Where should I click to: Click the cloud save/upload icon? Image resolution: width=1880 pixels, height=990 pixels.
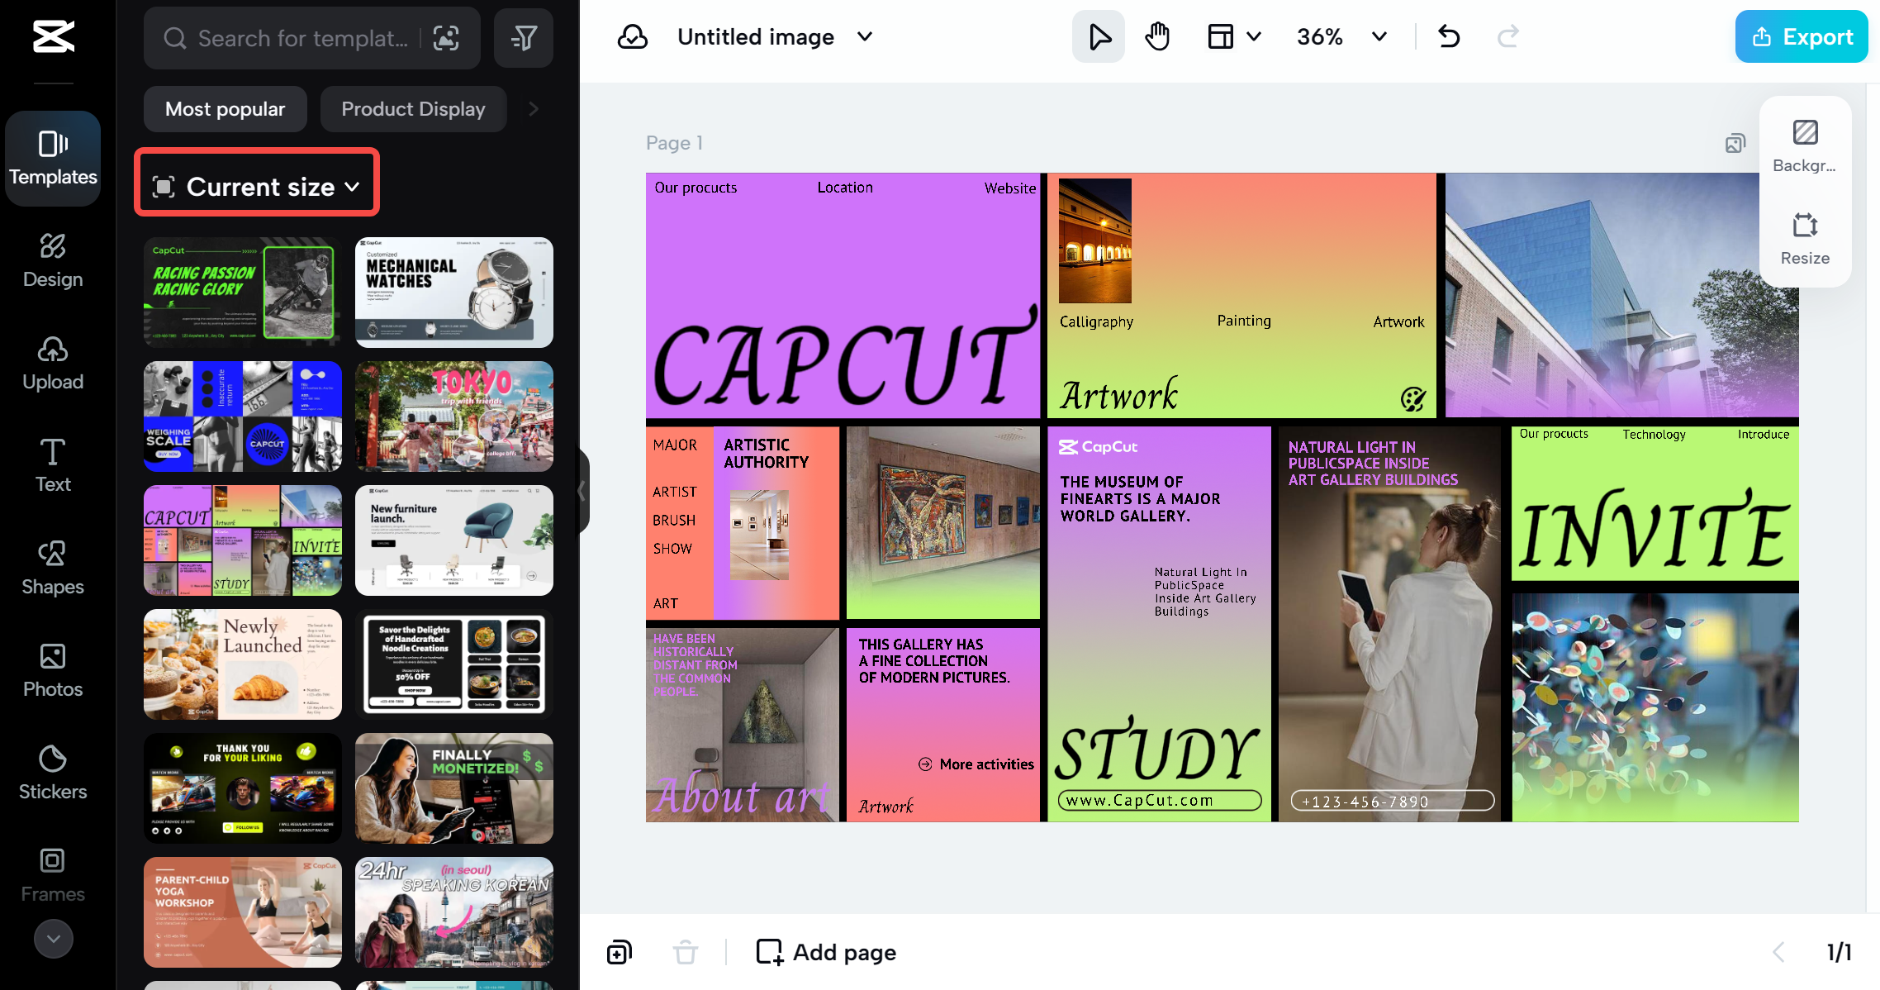[633, 35]
